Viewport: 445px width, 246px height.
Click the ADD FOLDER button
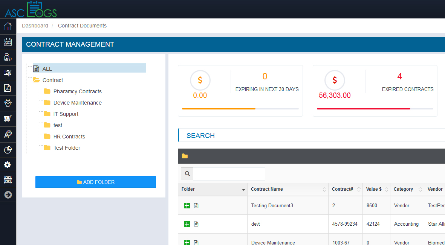[x=96, y=182]
